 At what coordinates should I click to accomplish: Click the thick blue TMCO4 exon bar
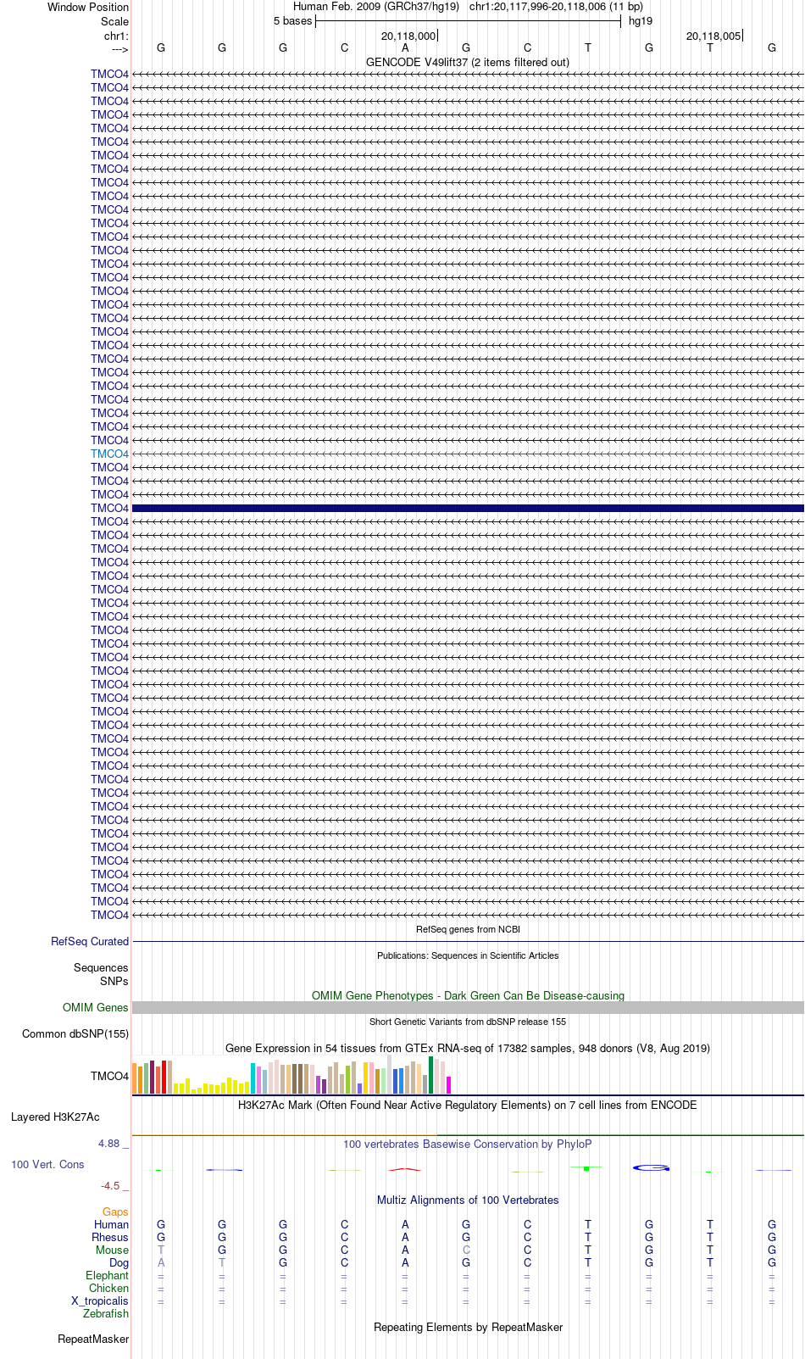click(x=468, y=508)
